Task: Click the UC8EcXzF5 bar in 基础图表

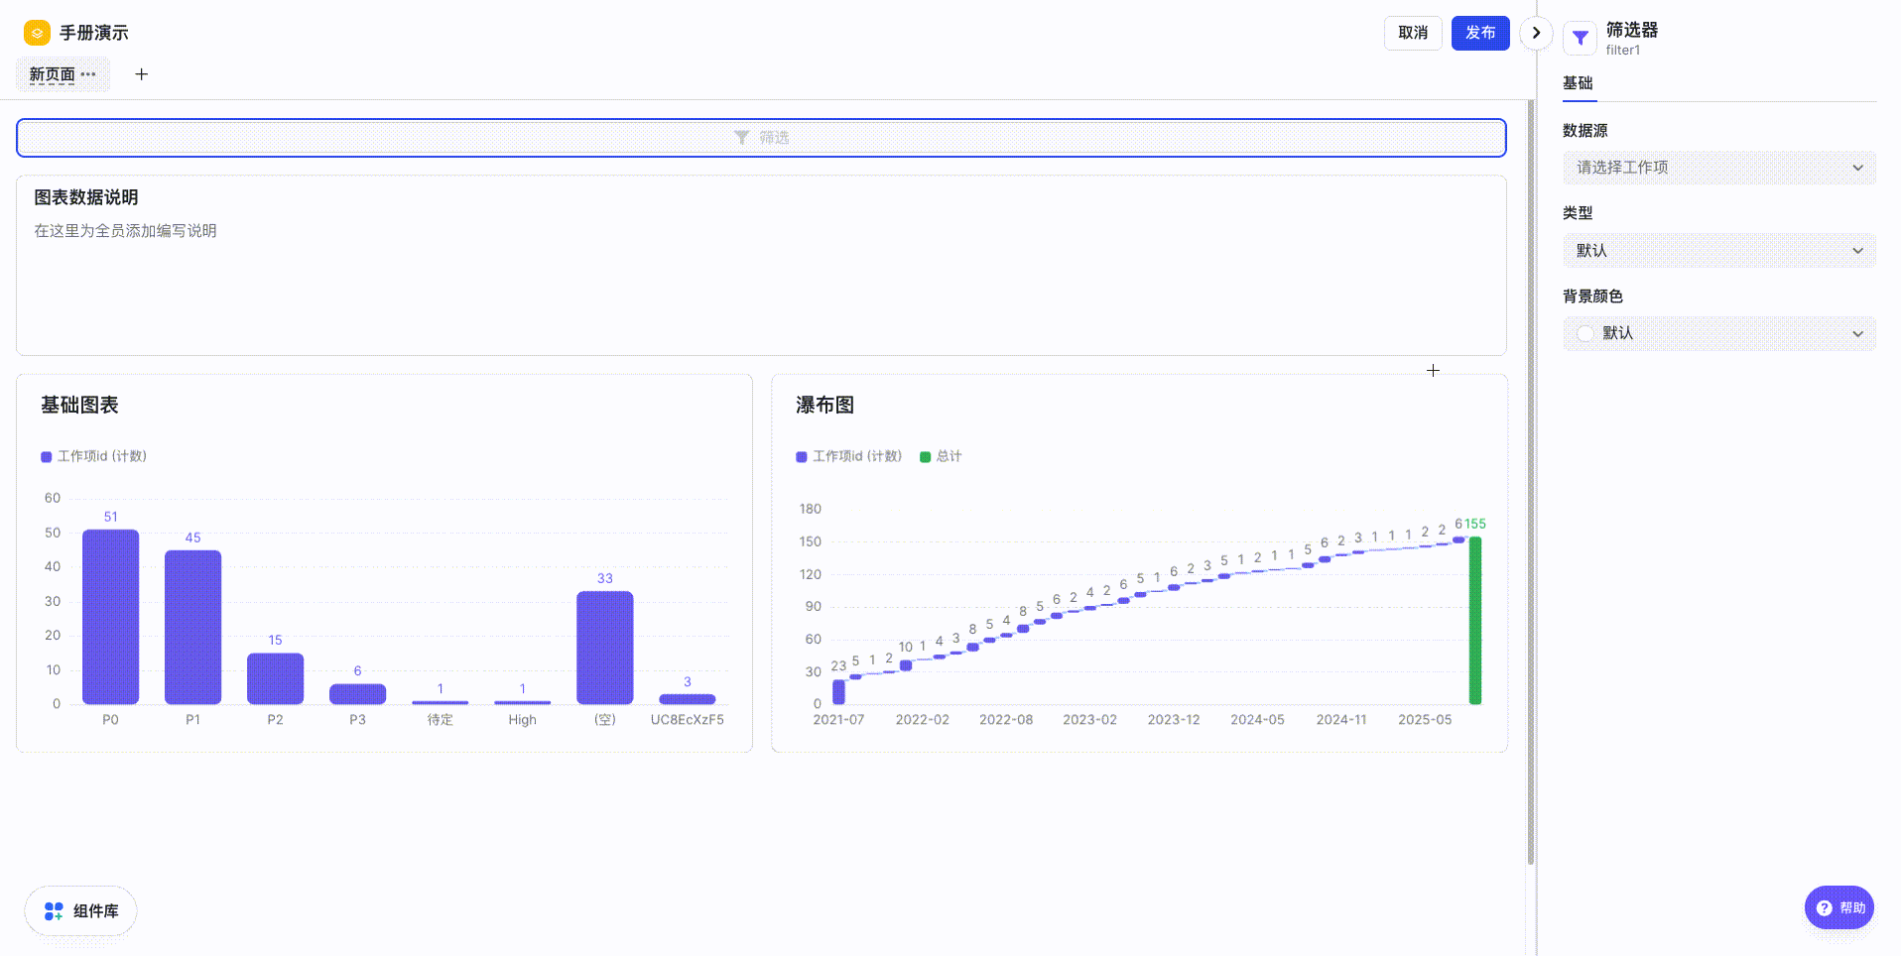Action: [x=688, y=699]
